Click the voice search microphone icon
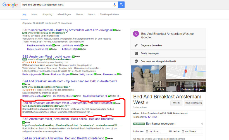This screenshot has width=229, height=140. coord(115,5)
